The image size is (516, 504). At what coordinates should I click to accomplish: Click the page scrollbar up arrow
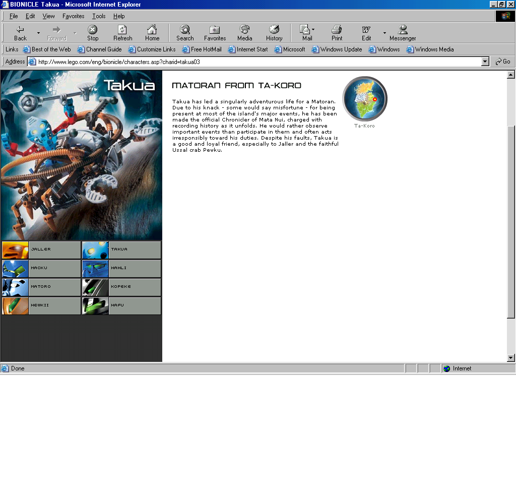click(x=511, y=75)
